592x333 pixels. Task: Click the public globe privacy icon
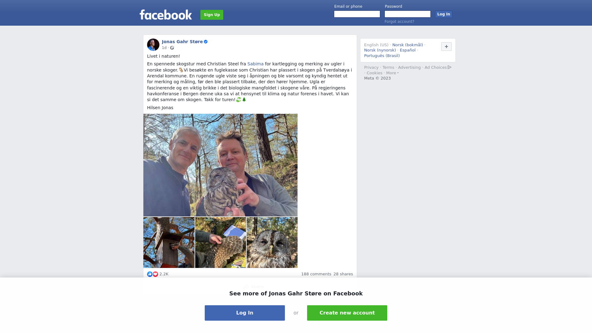click(x=172, y=48)
